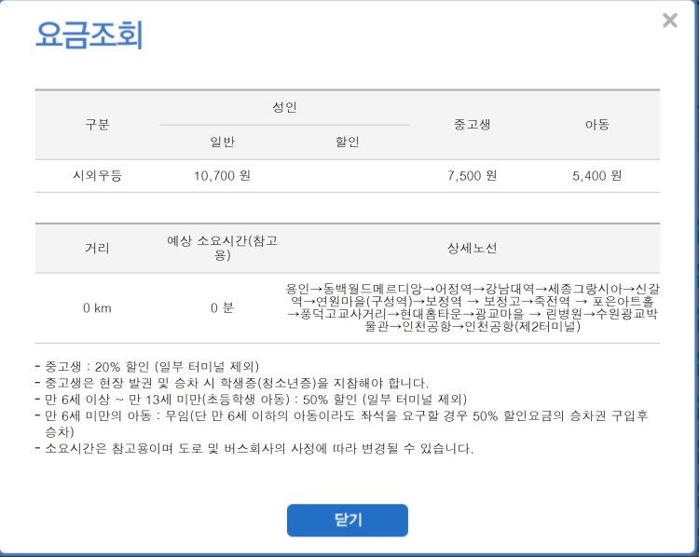
Task: Select the 0 분 travel time value
Action: click(222, 308)
